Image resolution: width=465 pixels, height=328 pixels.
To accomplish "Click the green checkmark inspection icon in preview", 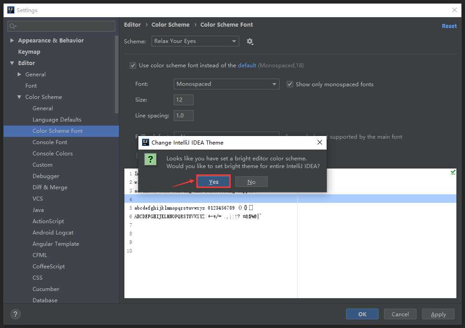I will pos(453,172).
